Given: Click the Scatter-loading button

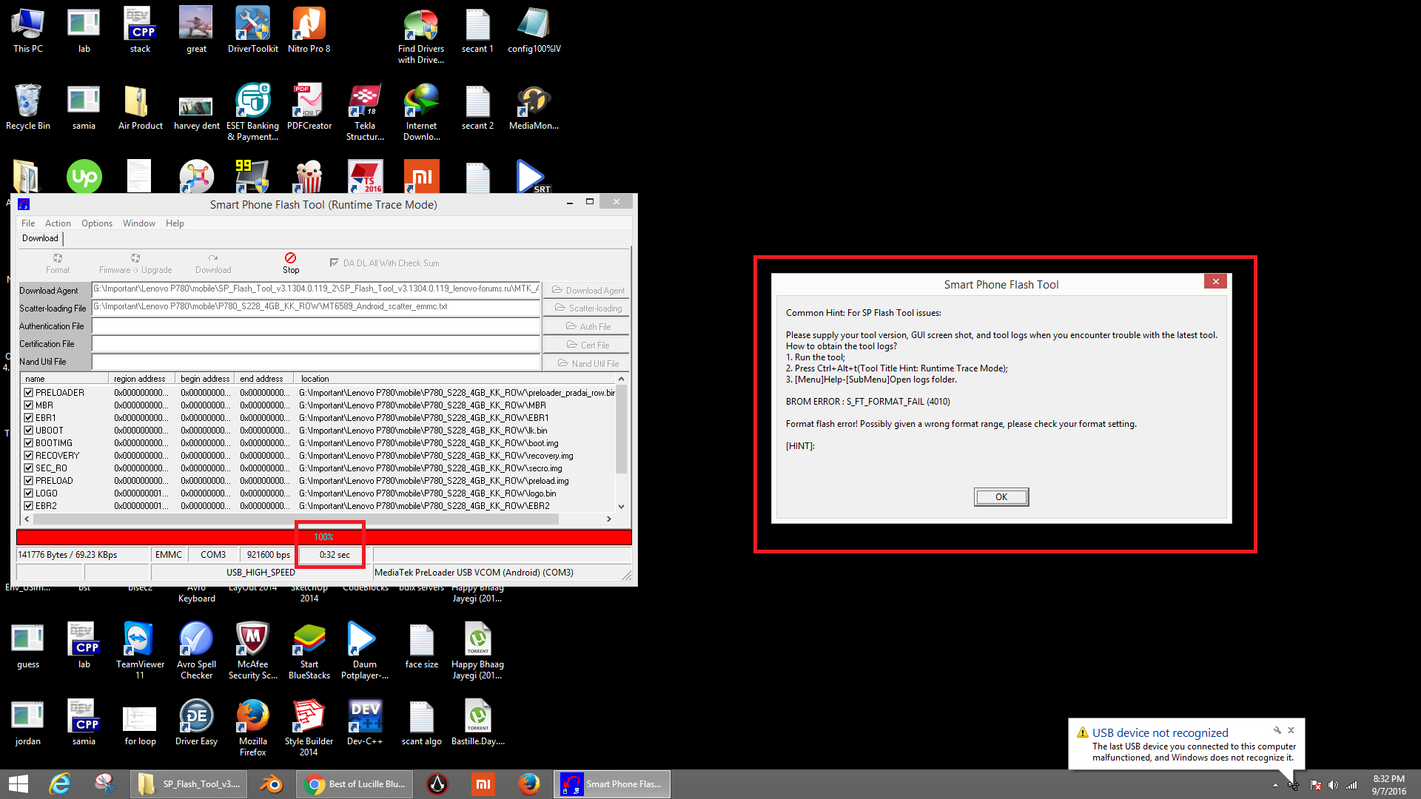Looking at the screenshot, I should tap(588, 309).
